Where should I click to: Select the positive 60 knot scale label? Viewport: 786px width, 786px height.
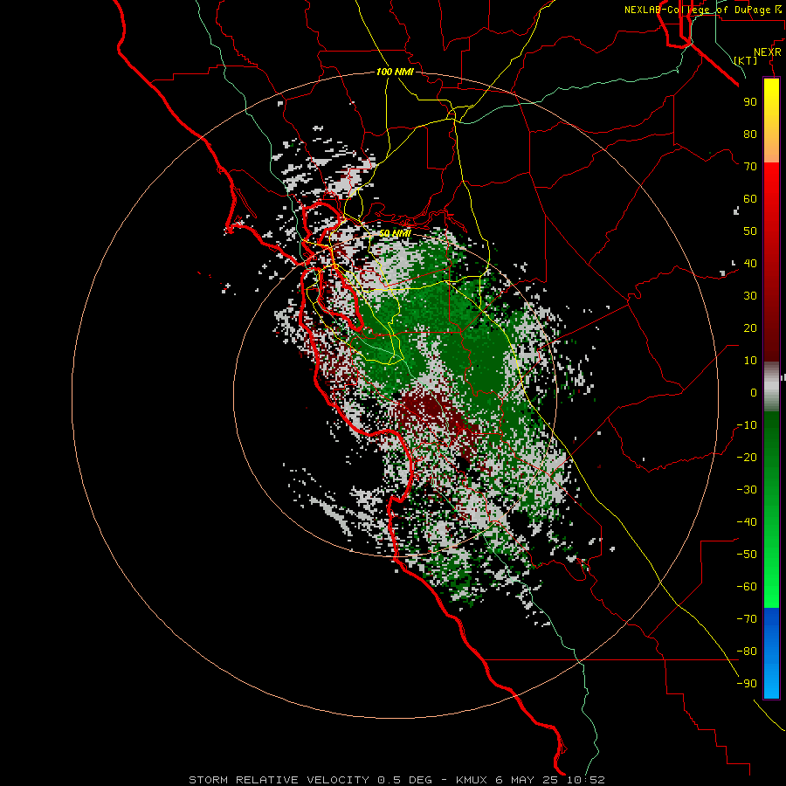(750, 198)
